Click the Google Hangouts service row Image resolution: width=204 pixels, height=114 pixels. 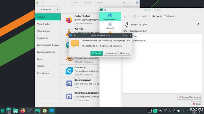[163, 40]
